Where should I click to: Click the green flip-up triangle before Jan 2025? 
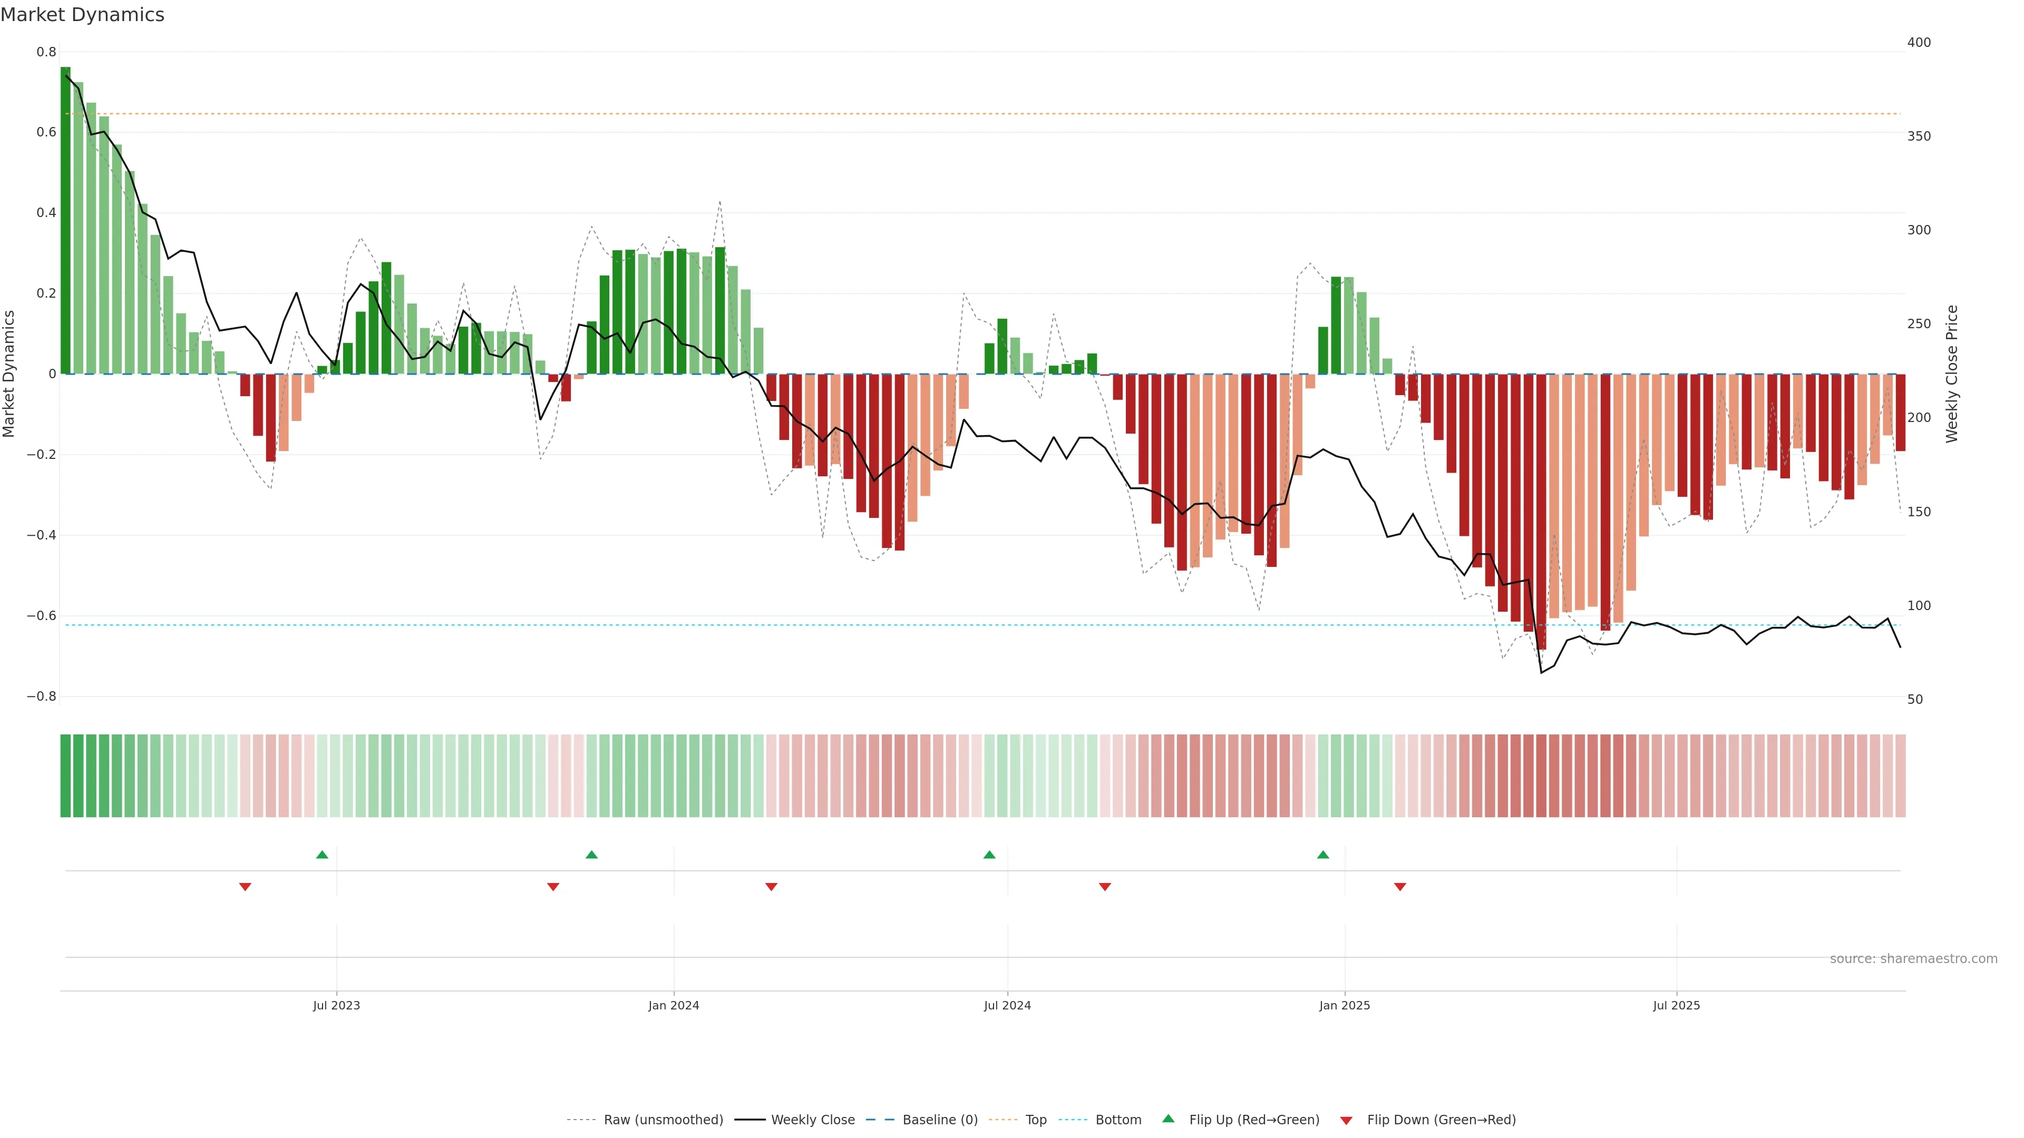1323,855
